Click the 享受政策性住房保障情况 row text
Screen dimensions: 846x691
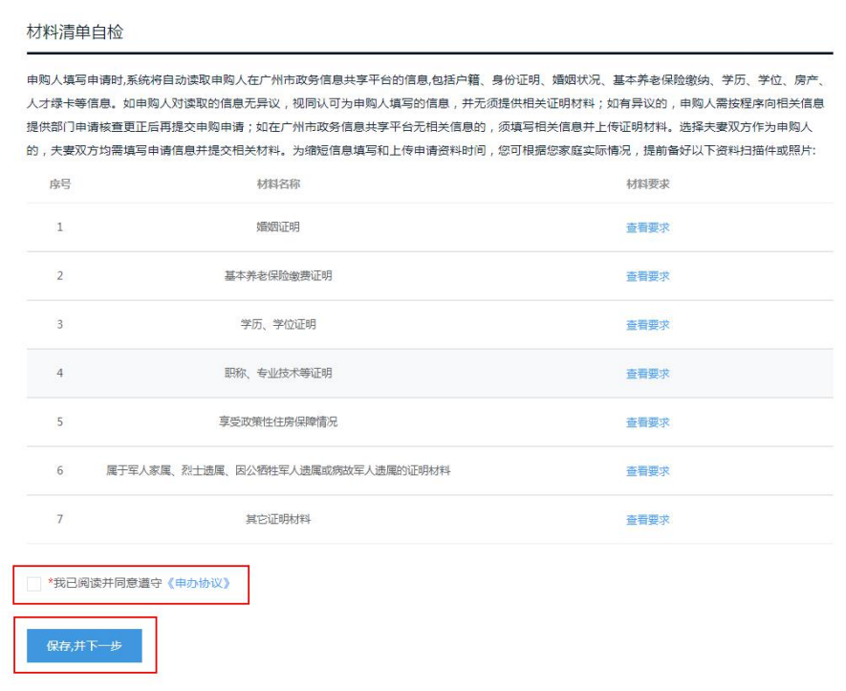[x=278, y=422]
